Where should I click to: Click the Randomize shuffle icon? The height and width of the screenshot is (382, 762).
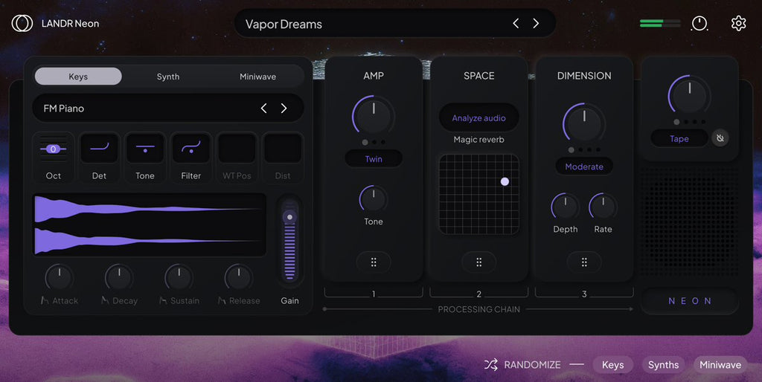pos(491,364)
